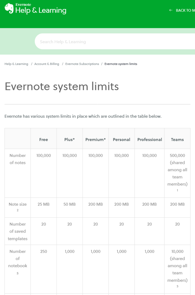Select the Teams column header
Viewport: 195px width, 295px height.
[x=178, y=140]
